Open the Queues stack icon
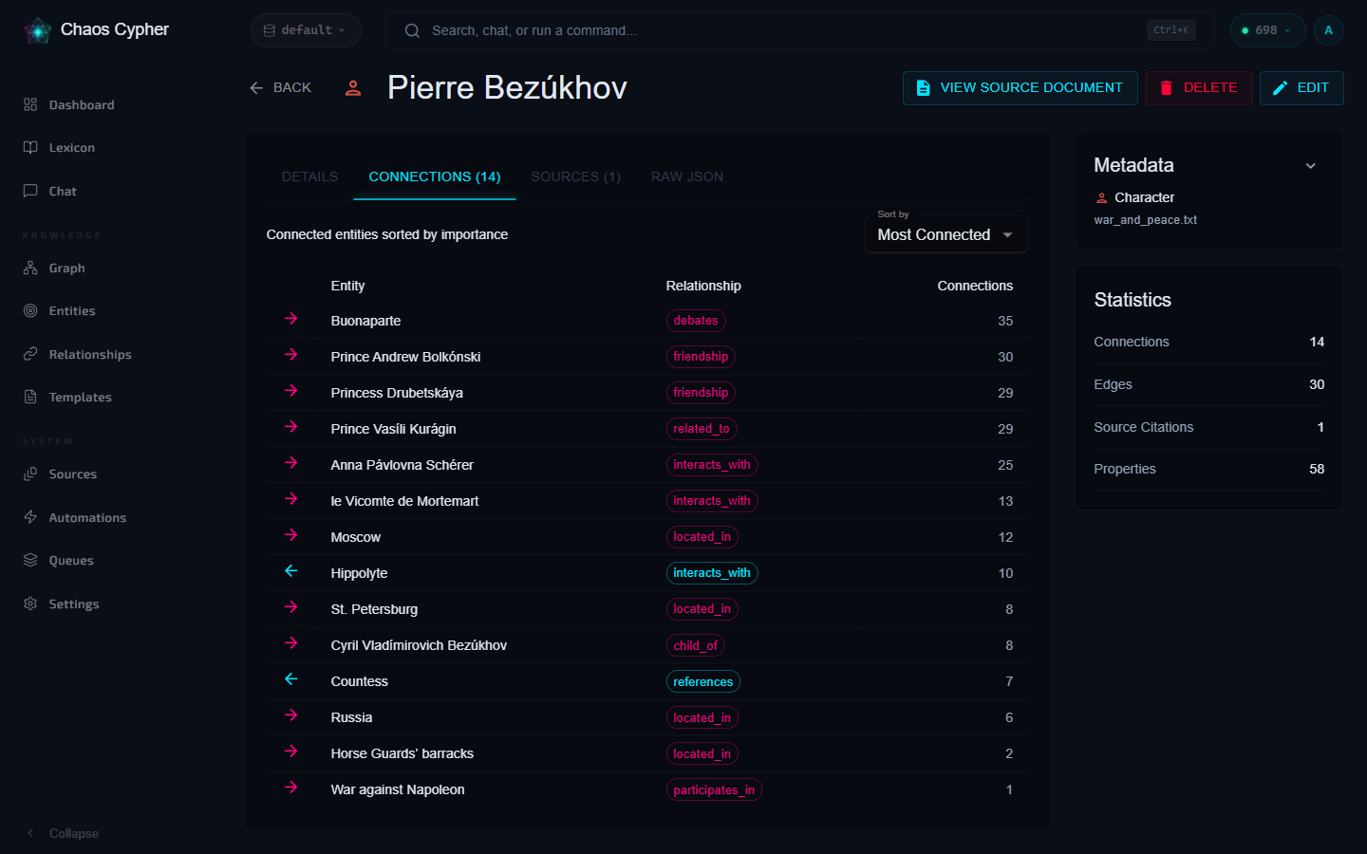The height and width of the screenshot is (854, 1367). (30, 560)
